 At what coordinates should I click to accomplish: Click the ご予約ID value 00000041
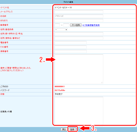tap(60, 87)
